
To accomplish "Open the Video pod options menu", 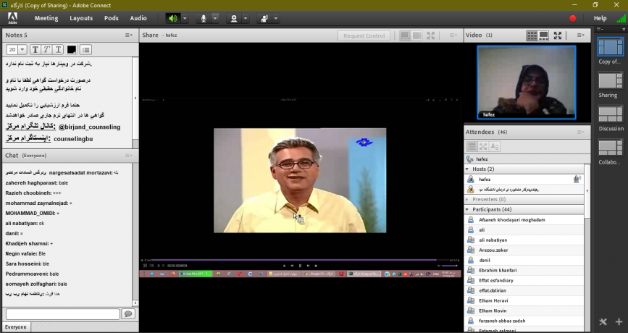I will 580,35.
